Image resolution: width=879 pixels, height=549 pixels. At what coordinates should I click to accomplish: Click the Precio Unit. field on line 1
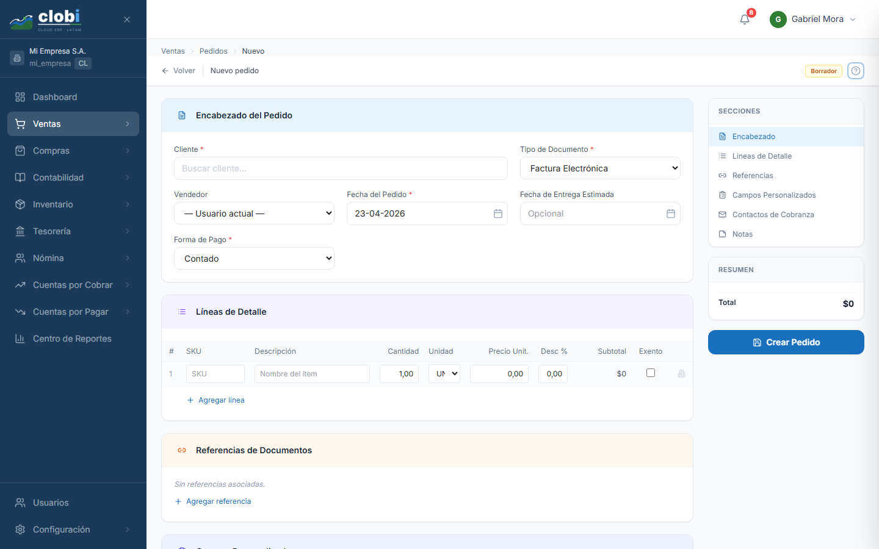coord(499,374)
